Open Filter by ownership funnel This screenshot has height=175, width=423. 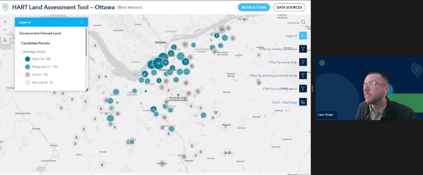click(303, 62)
